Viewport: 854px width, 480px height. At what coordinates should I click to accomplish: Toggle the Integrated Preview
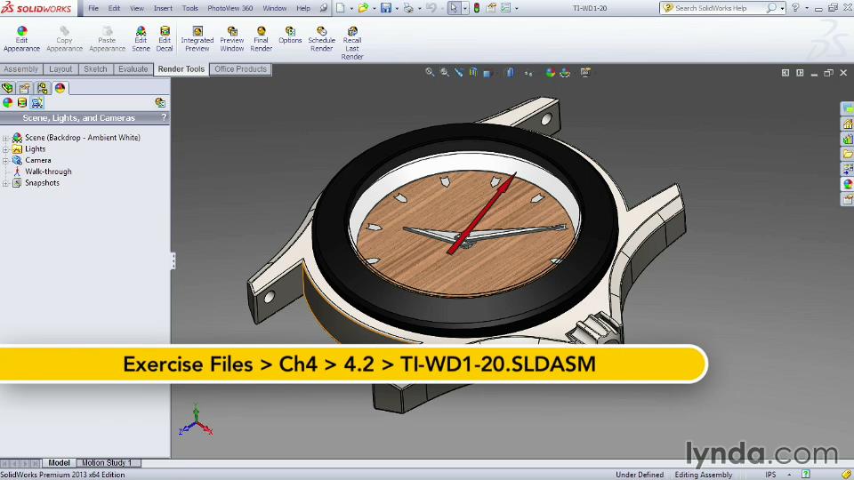(197, 39)
